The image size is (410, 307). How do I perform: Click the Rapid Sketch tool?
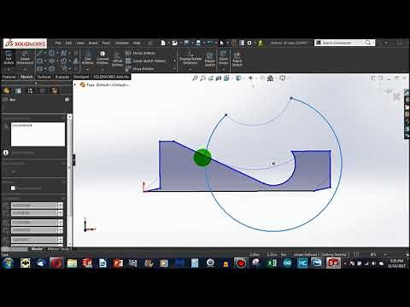pos(237,59)
